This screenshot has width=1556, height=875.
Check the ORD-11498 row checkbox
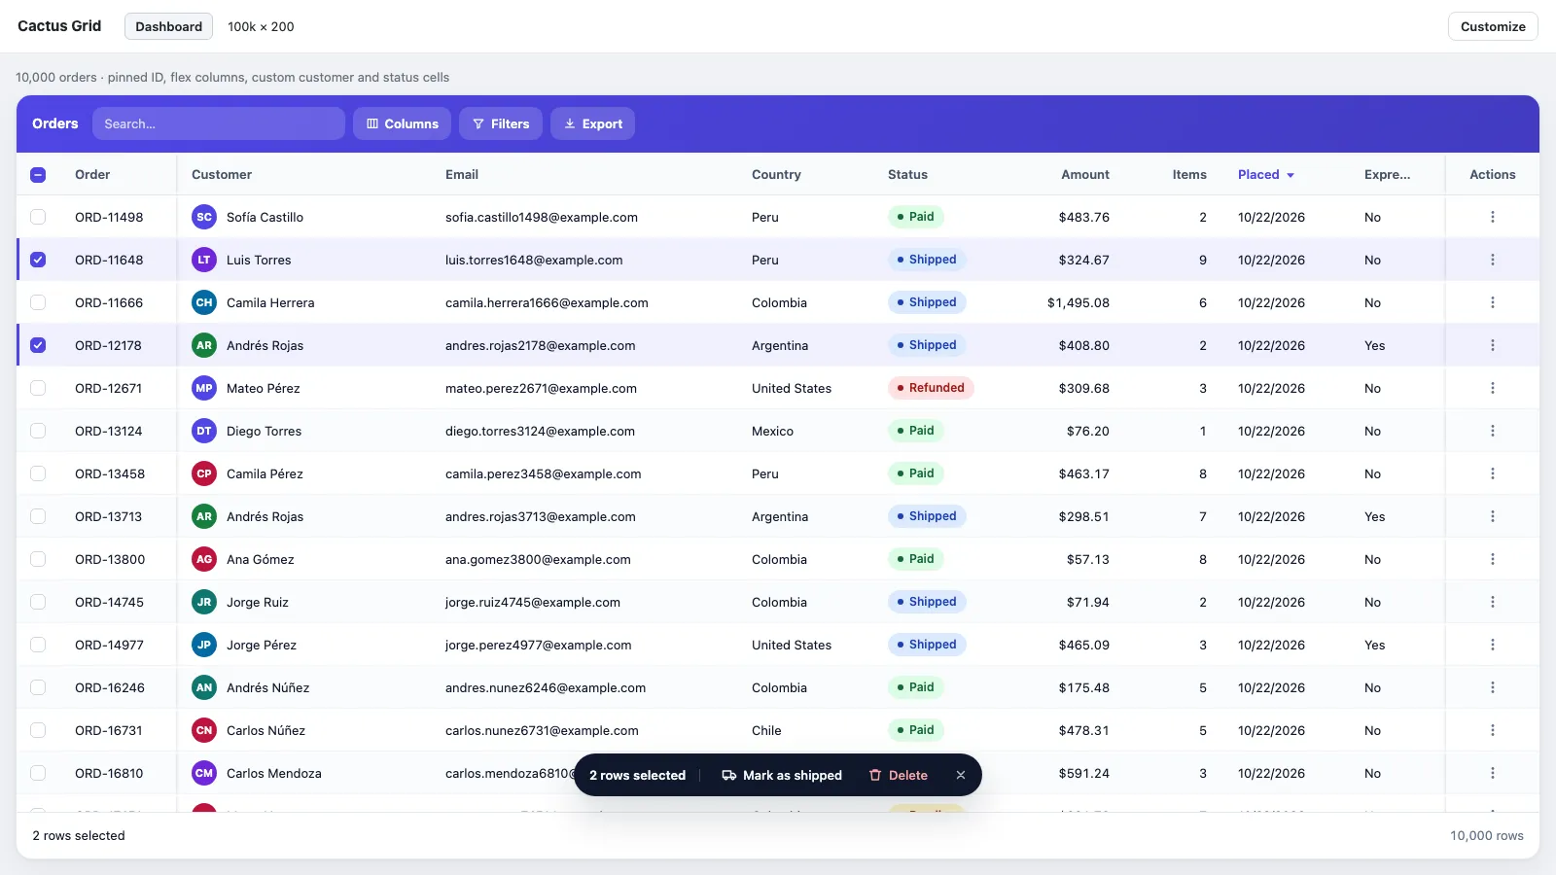point(38,217)
